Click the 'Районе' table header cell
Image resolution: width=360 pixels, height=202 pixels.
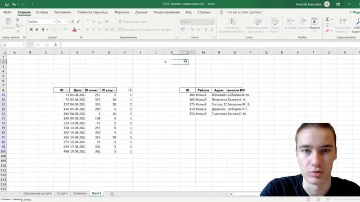tap(203, 90)
